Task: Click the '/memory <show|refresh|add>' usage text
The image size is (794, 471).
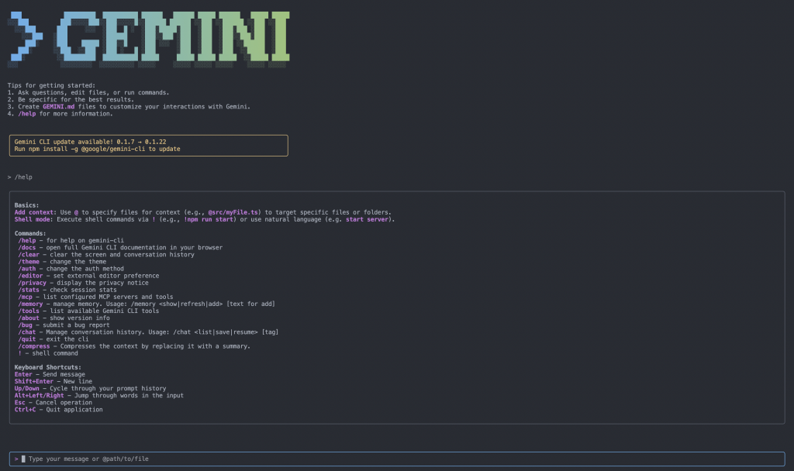Action: pyautogui.click(x=177, y=304)
